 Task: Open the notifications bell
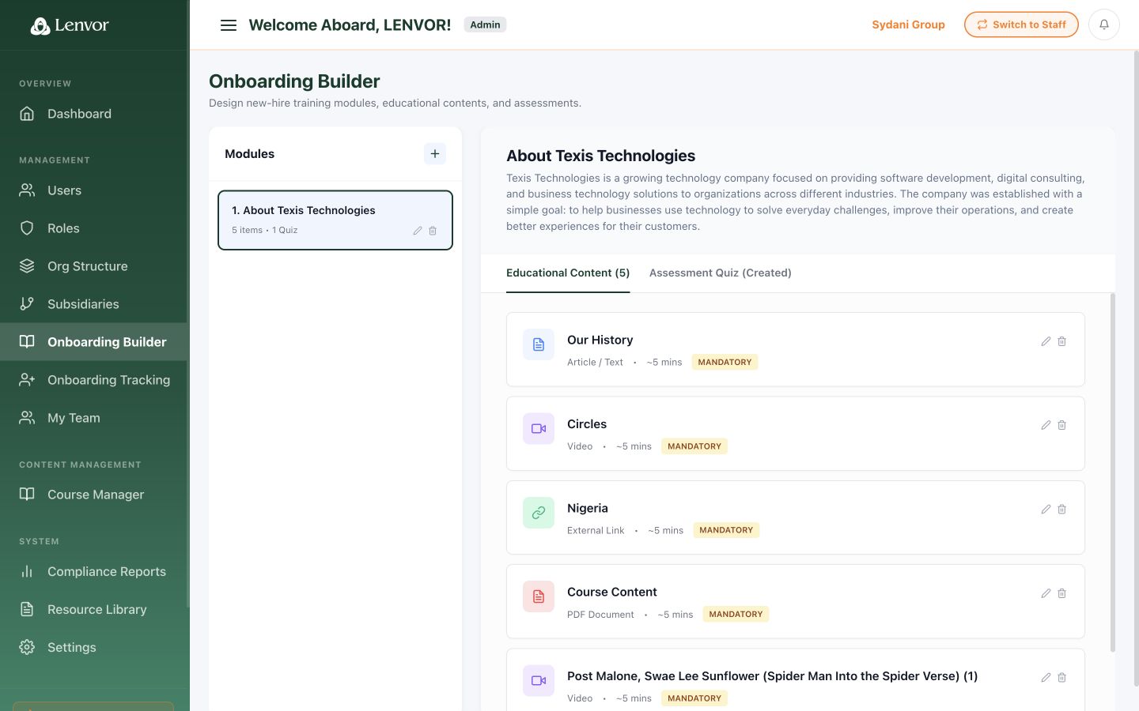click(1104, 24)
